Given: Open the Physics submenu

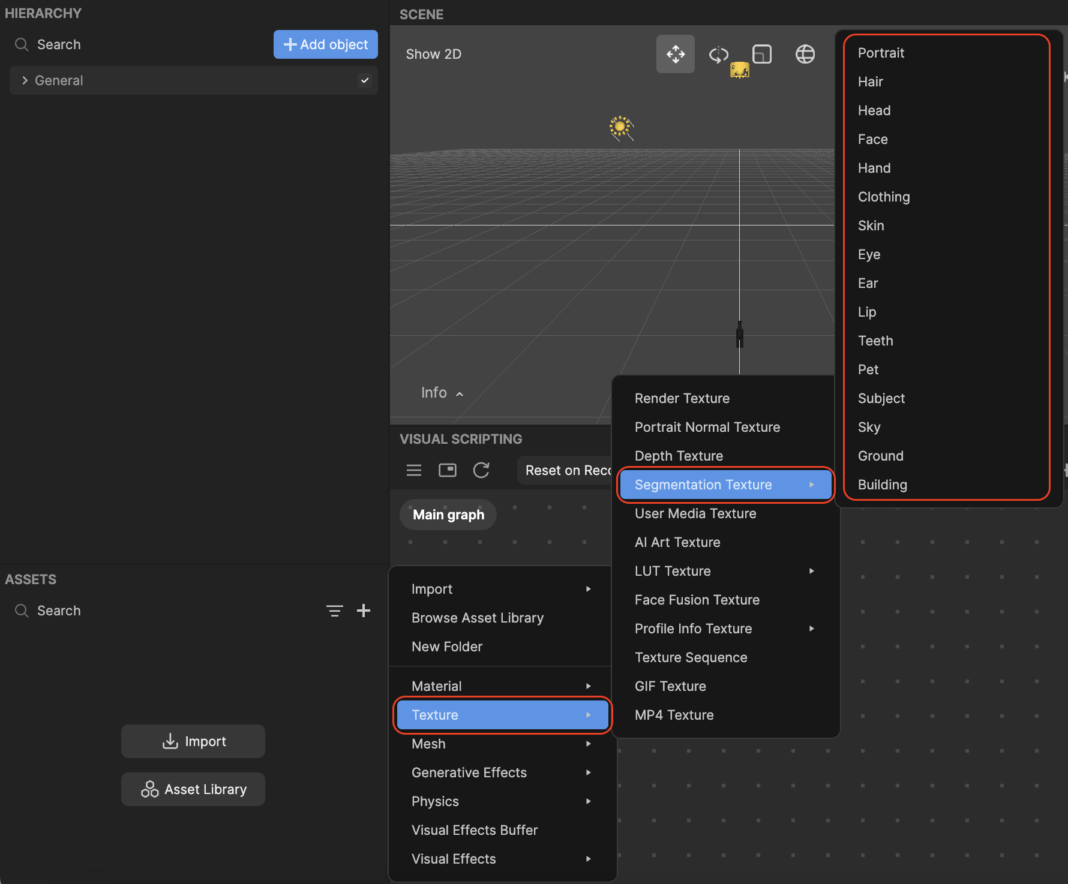Looking at the screenshot, I should tap(502, 801).
